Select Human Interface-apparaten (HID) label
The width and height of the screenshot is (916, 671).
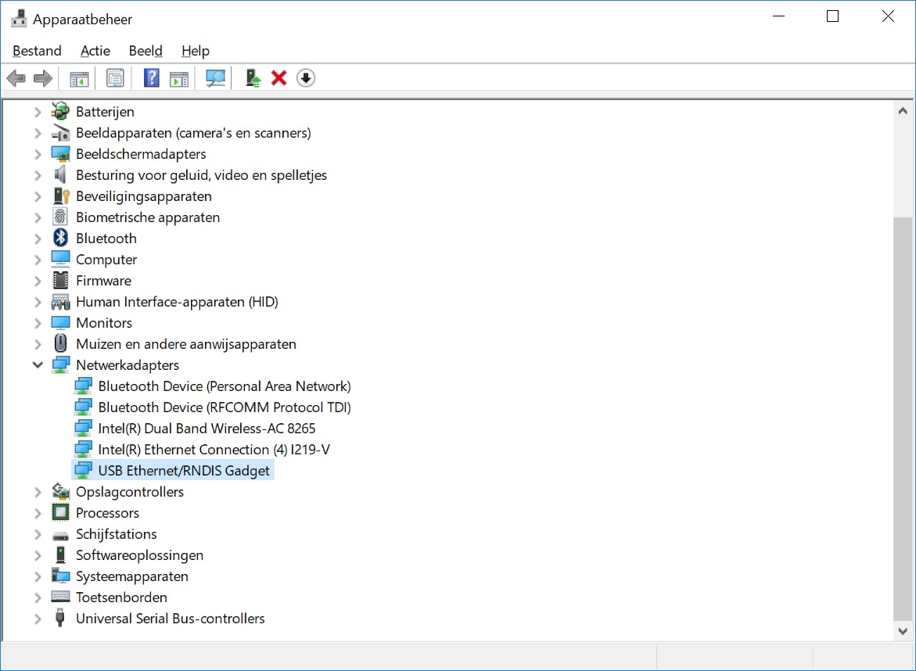[x=177, y=302]
